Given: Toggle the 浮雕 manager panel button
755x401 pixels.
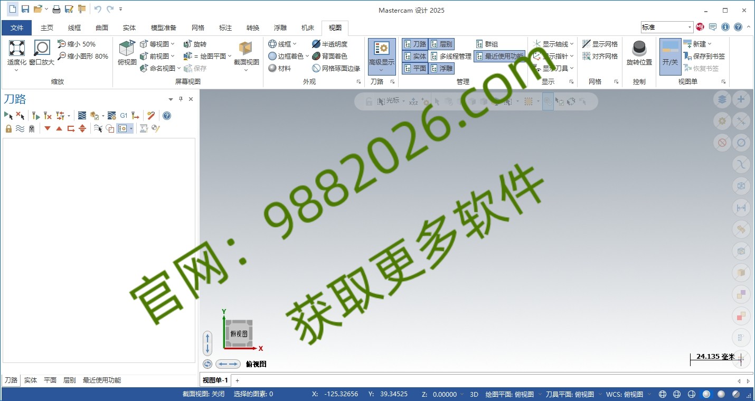Looking at the screenshot, I should (441, 68).
